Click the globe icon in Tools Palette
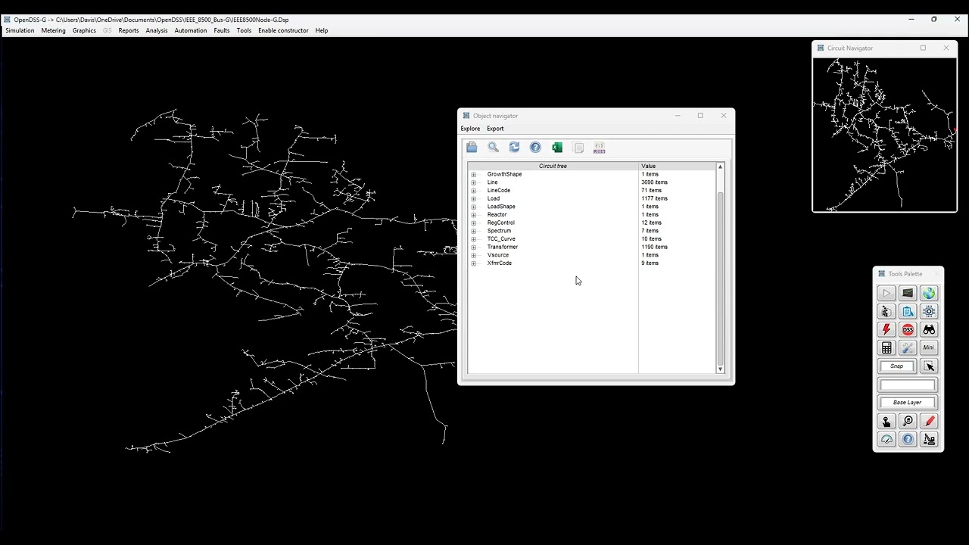 [929, 293]
